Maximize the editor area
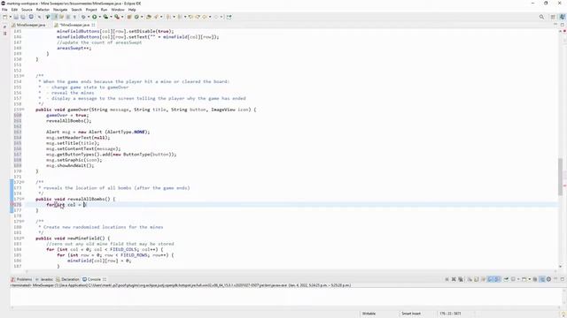567x318 pixels. tap(563, 25)
